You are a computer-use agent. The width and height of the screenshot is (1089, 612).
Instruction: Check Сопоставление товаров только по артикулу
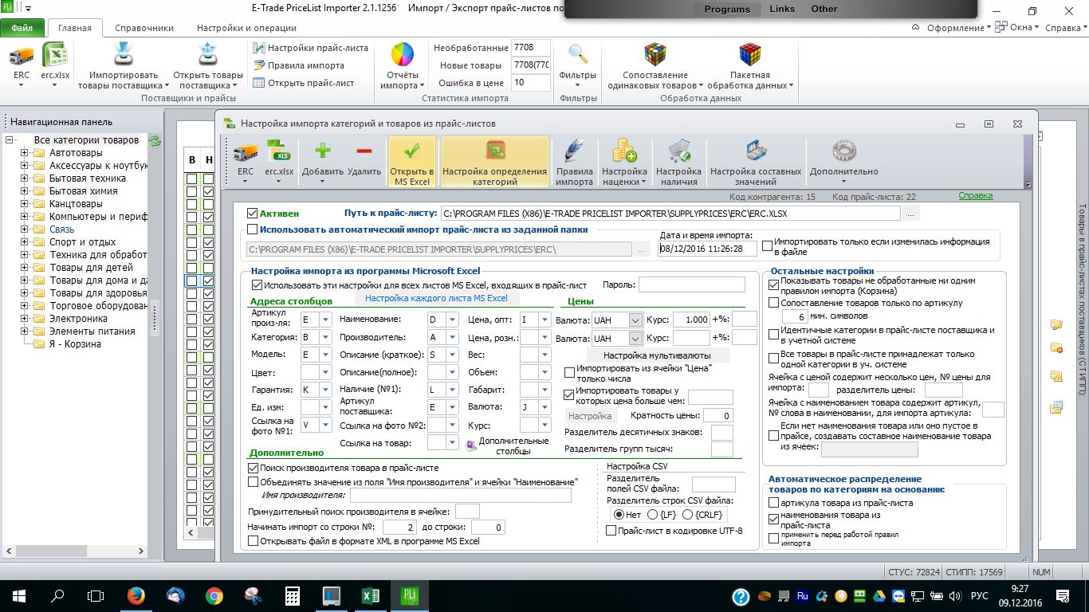click(774, 303)
